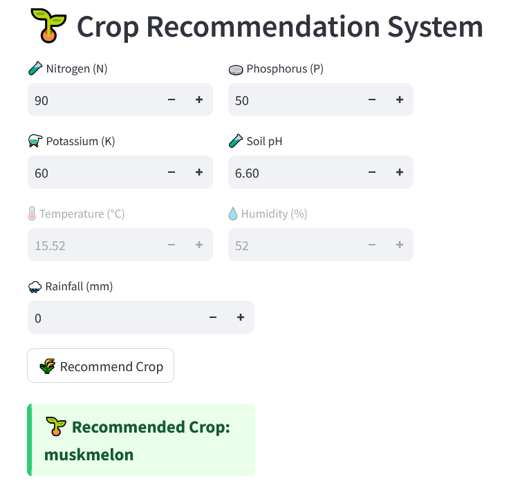Viewport: 509px width, 490px height.
Task: Increase the Phosphorus value
Action: pos(400,100)
